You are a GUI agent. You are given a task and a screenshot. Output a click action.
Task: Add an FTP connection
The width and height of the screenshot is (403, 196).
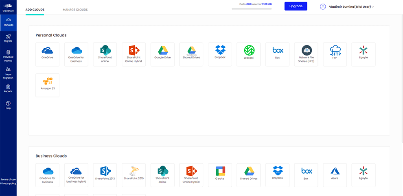click(335, 54)
